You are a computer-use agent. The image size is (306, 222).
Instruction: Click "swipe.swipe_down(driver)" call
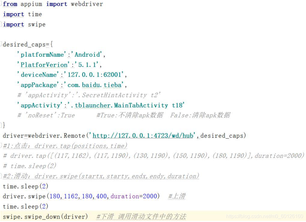pyautogui.click(x=45, y=217)
